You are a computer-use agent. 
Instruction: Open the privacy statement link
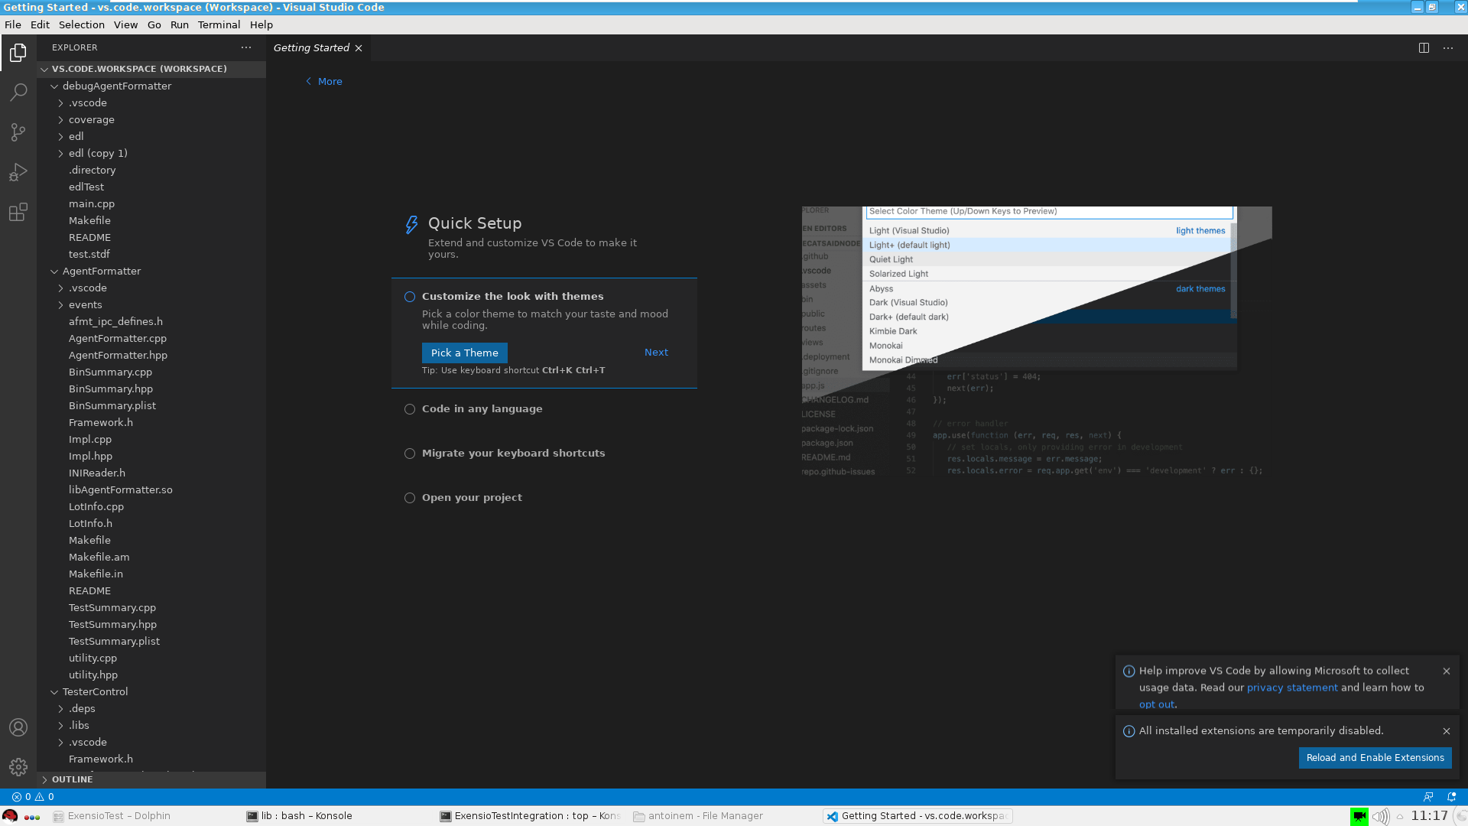click(1291, 687)
